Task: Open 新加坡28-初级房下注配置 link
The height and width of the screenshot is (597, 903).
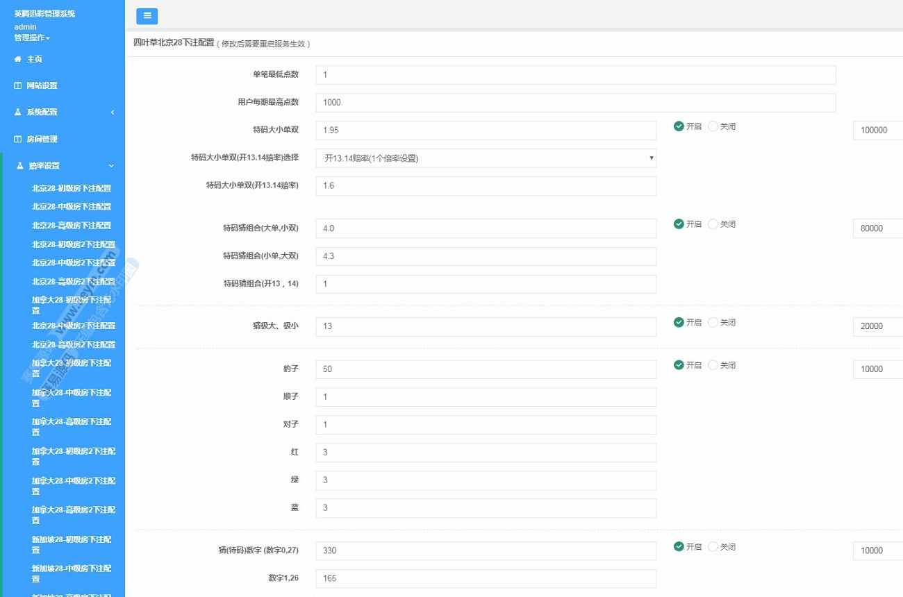Action: tap(73, 544)
